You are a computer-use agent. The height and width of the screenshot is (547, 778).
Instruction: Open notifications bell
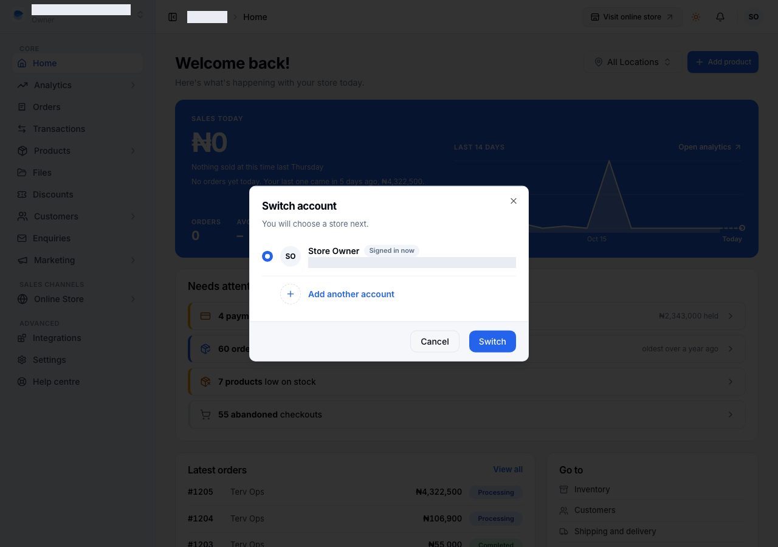coord(720,17)
